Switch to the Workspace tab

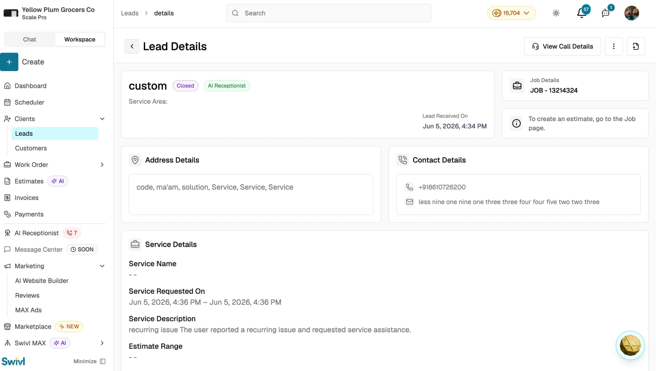80,39
